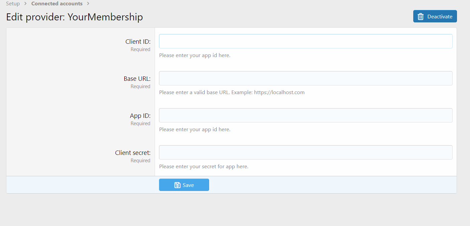The width and height of the screenshot is (470, 226).
Task: Open the Connected accounts breadcrumb link
Action: pyautogui.click(x=57, y=4)
